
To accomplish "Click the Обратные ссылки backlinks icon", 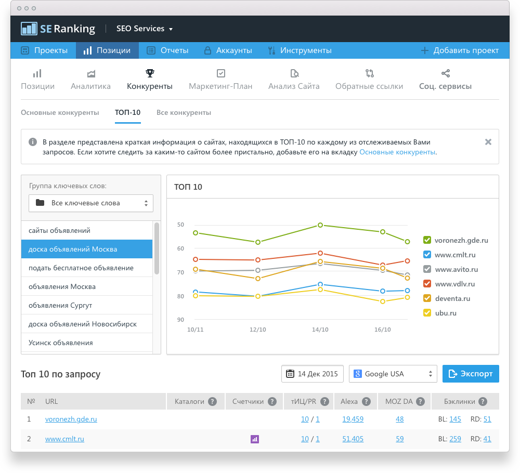I will 369,73.
